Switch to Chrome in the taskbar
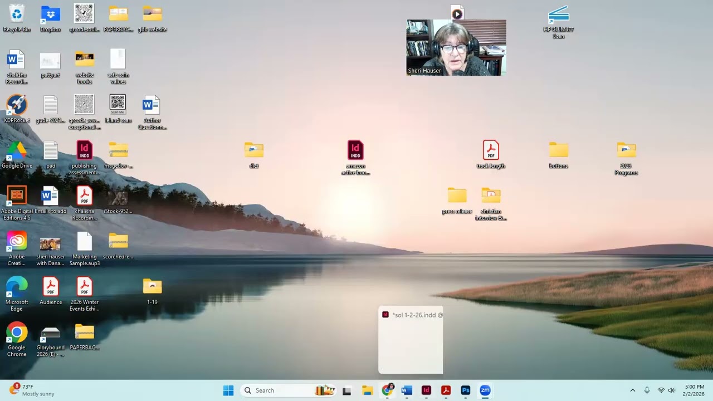The width and height of the screenshot is (713, 401). (387, 390)
